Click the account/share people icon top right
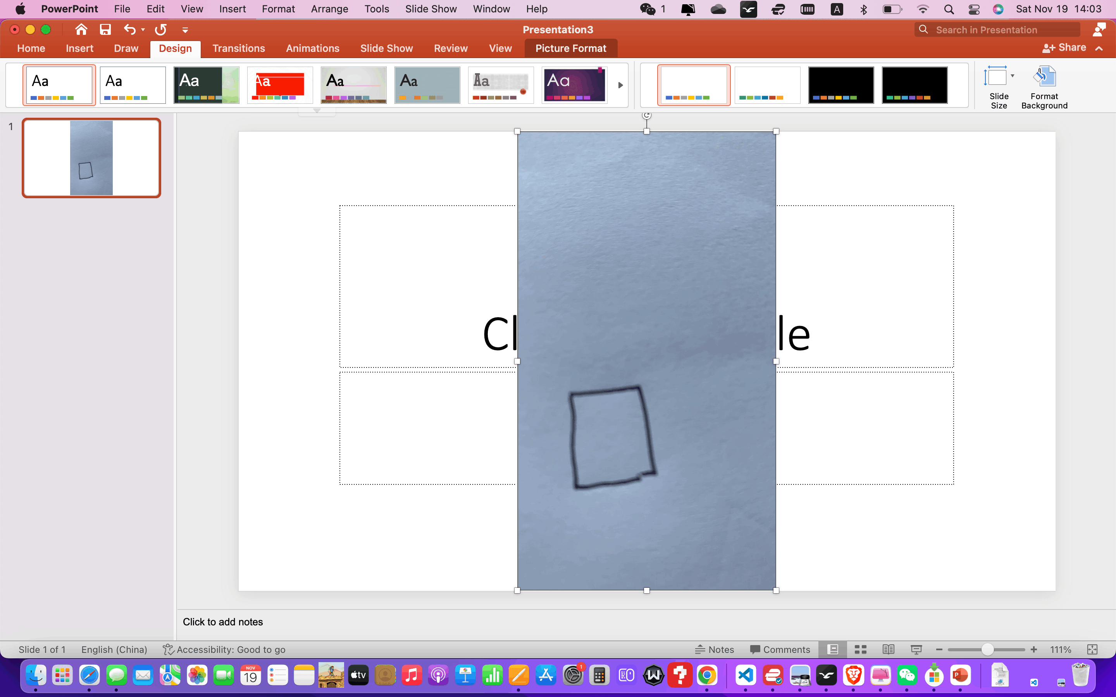 (1099, 29)
